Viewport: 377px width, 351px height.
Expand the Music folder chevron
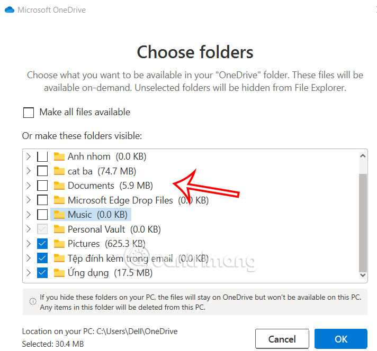coord(29,215)
